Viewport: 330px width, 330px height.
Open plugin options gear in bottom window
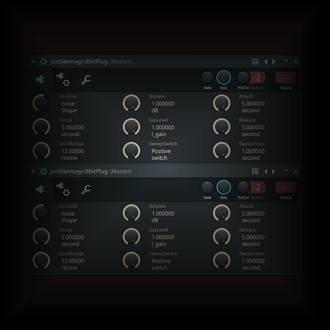[44, 172]
